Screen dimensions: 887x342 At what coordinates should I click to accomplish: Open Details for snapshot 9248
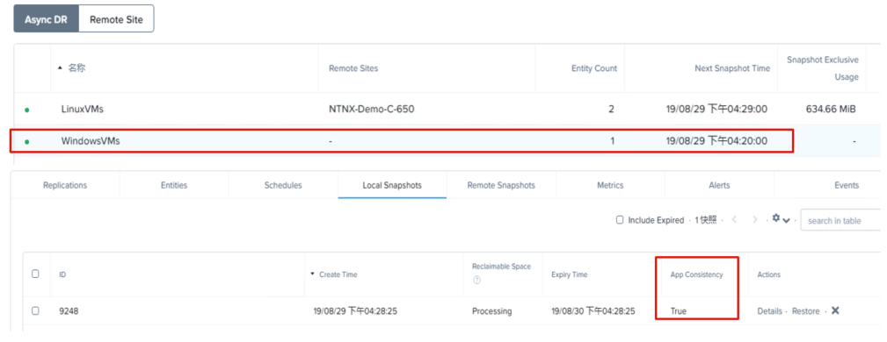coord(769,311)
